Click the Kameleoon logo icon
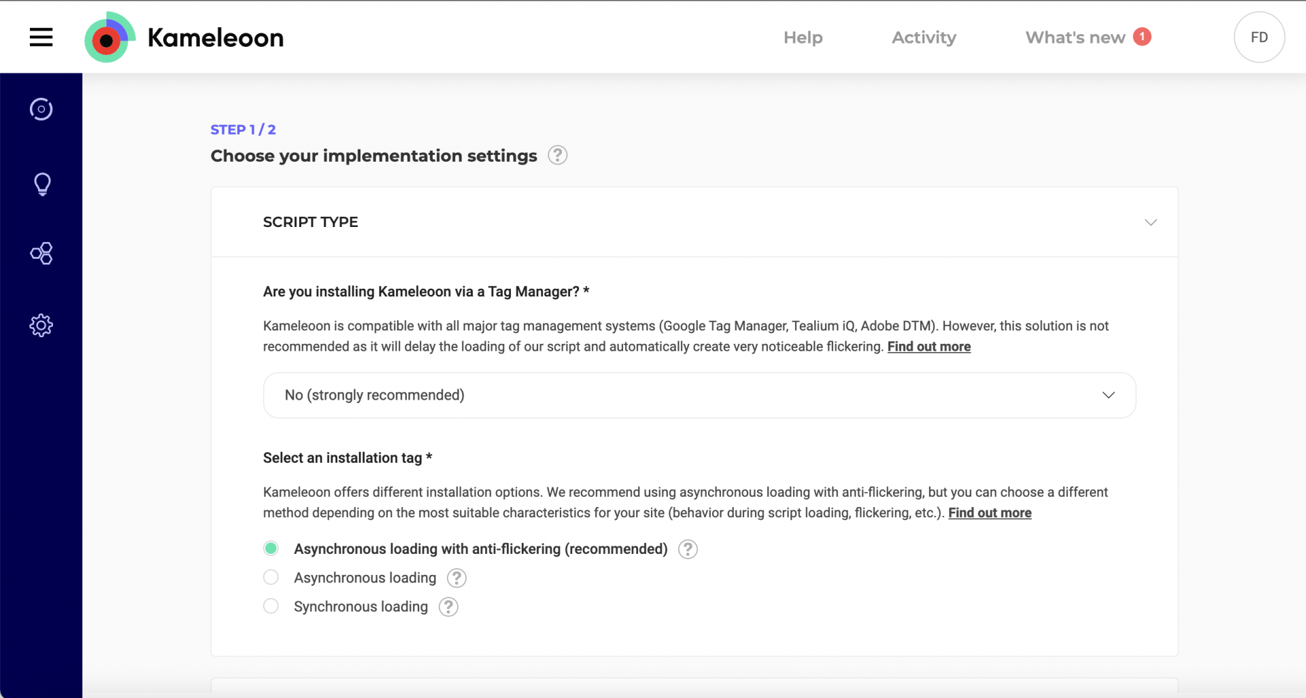The image size is (1306, 698). 109,37
